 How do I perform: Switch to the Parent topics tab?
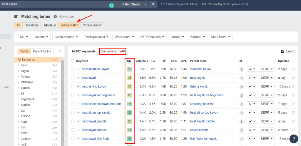42,51
